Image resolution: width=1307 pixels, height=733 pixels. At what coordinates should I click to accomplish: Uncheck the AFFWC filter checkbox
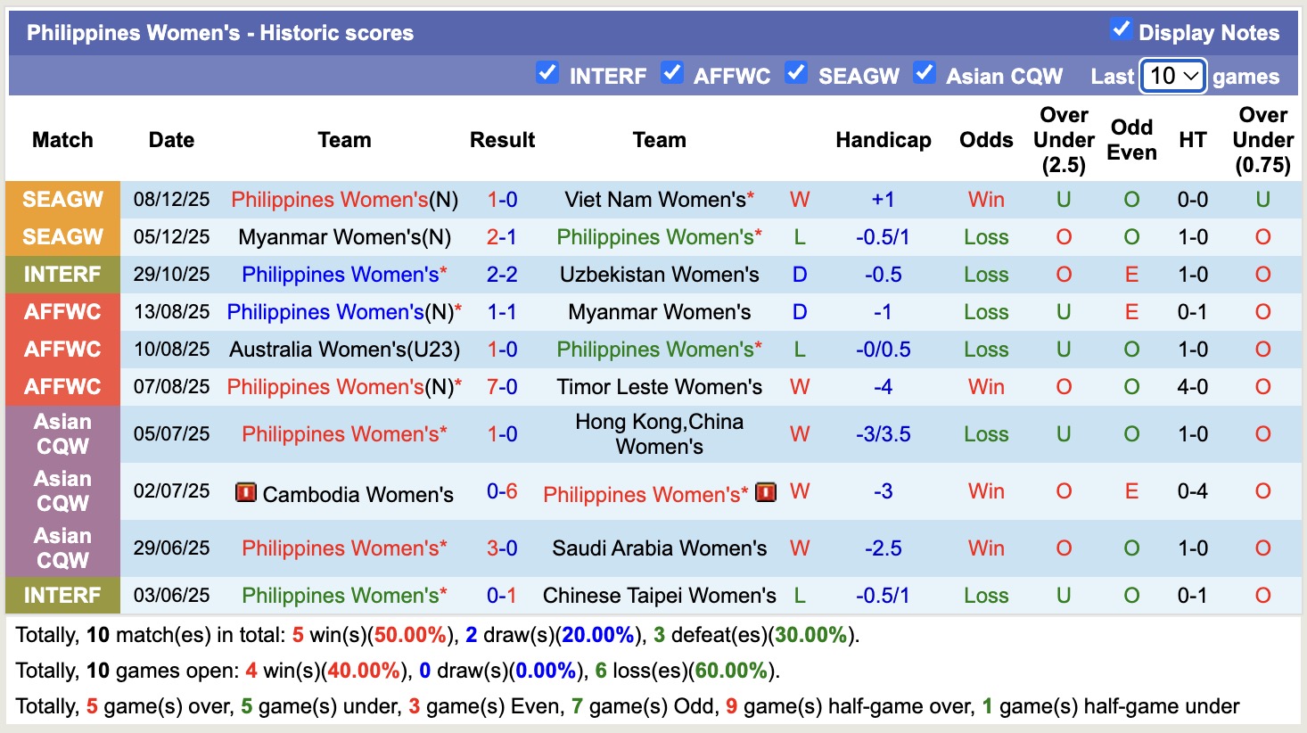(671, 73)
